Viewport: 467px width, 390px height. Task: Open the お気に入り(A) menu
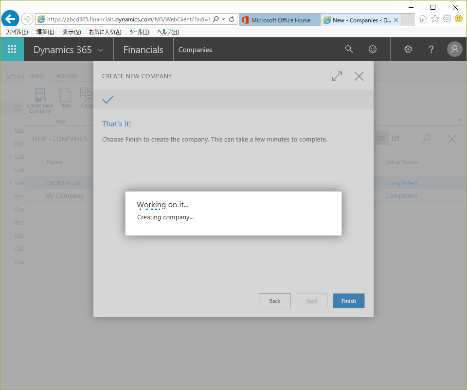(105, 32)
